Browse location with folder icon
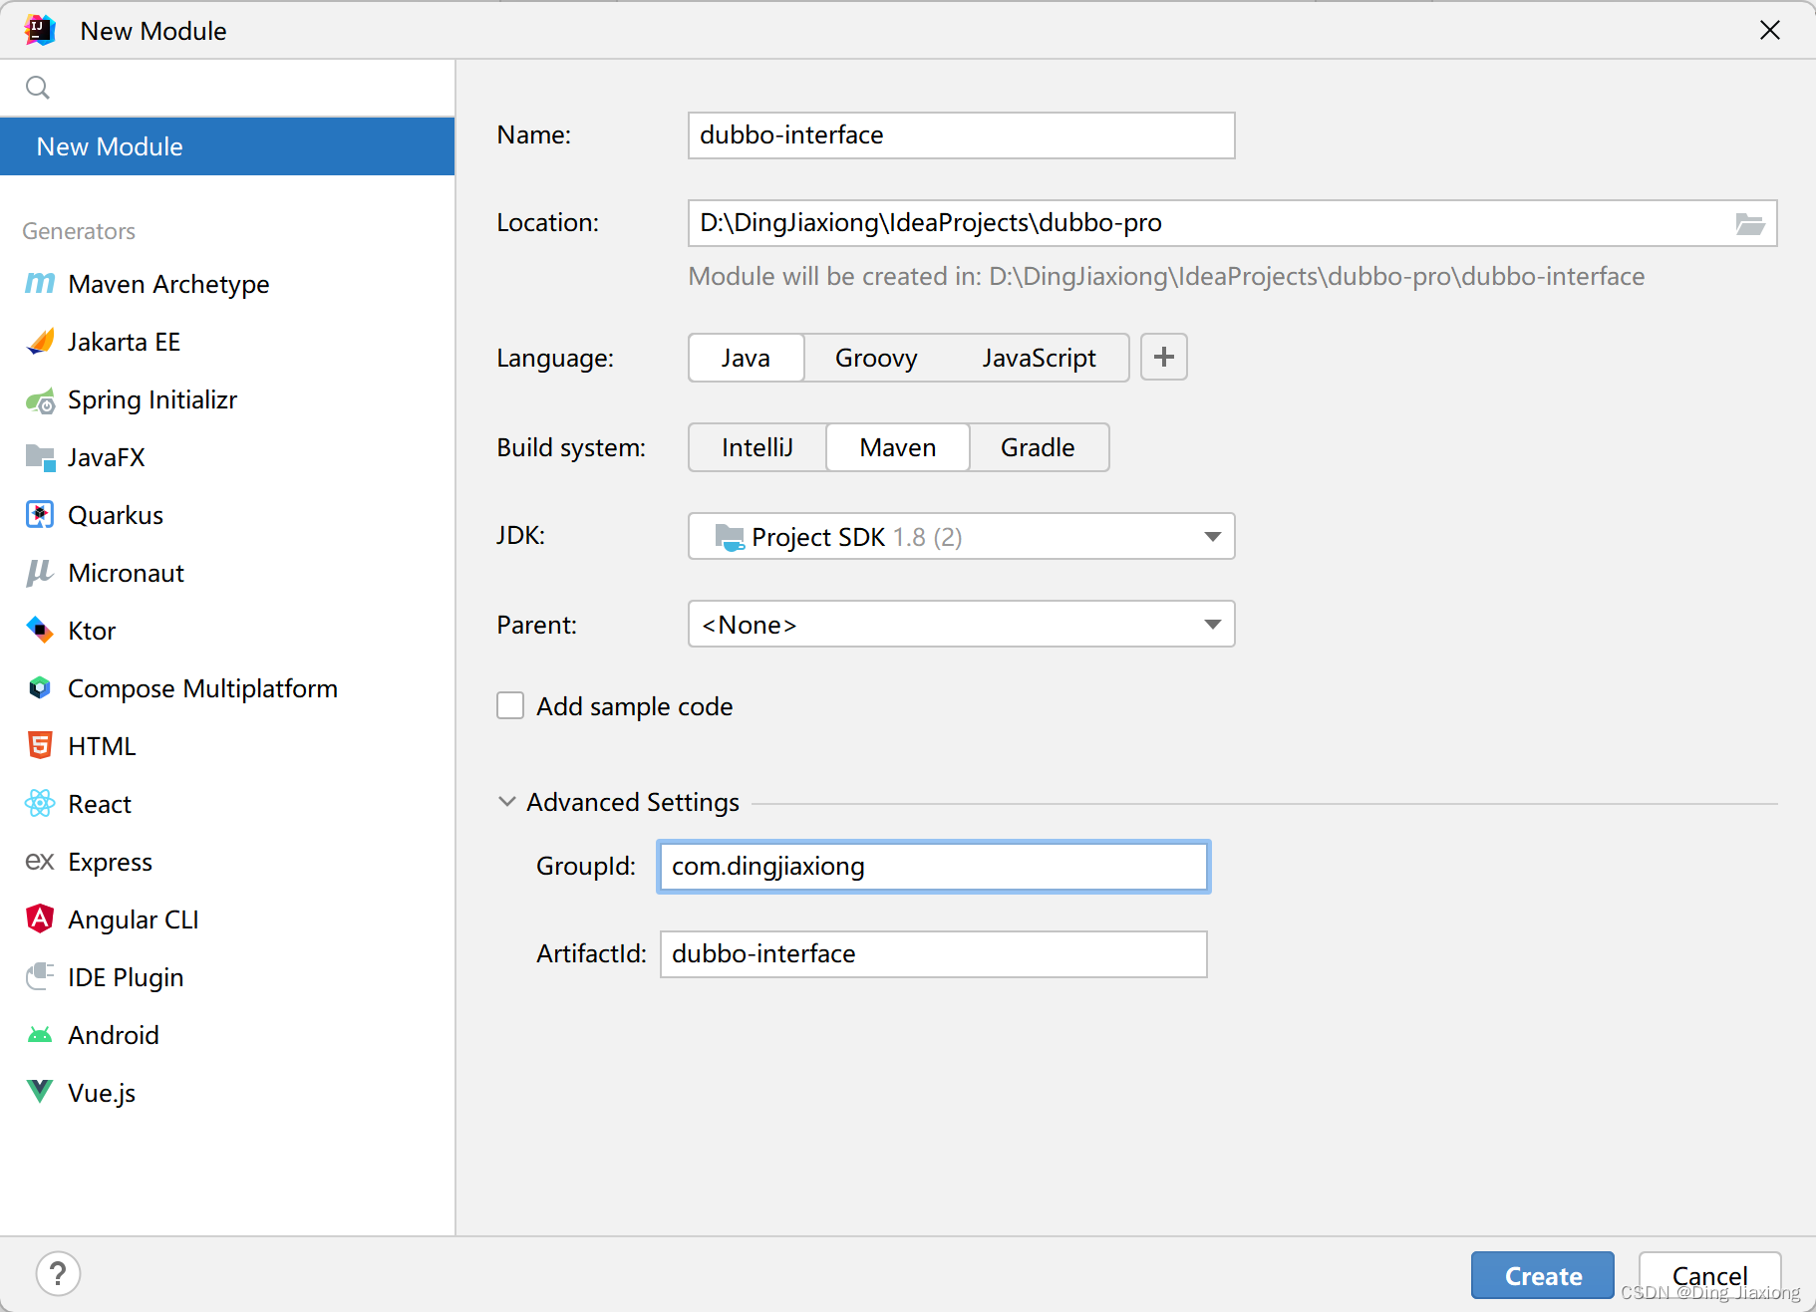The width and height of the screenshot is (1816, 1312). pyautogui.click(x=1750, y=224)
